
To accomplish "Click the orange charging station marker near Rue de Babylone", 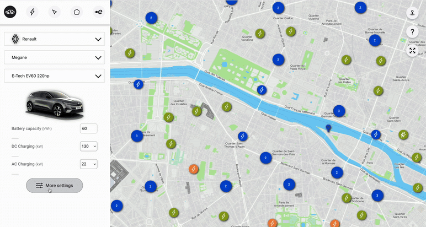I will coord(194,169).
